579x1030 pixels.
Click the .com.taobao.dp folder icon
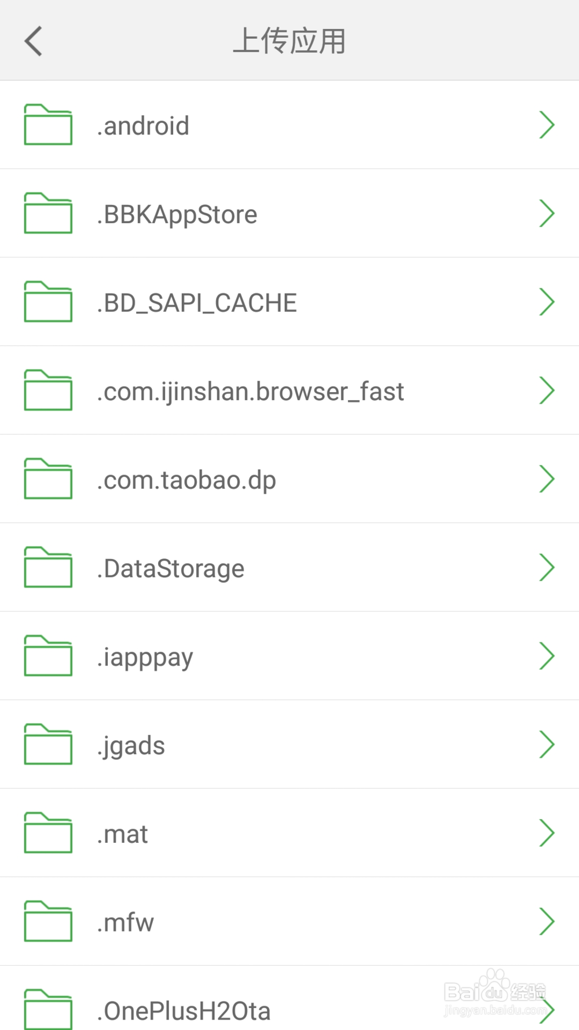tap(48, 479)
